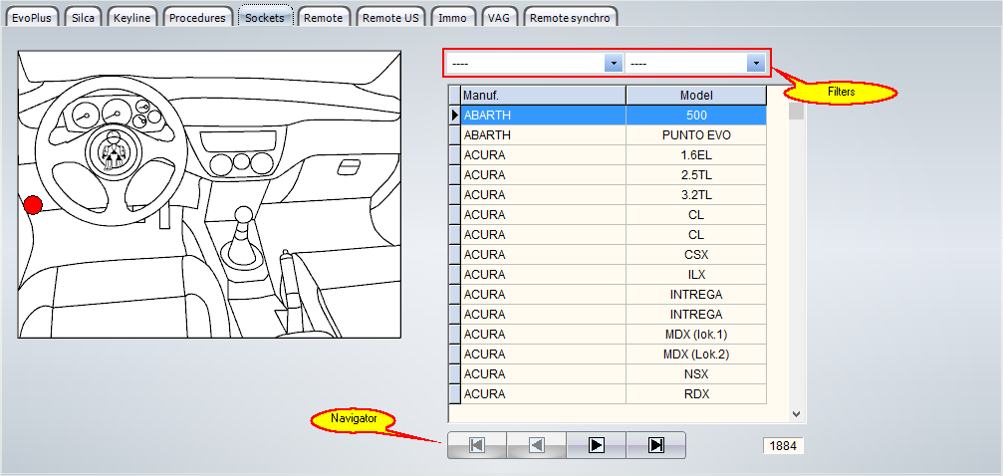
Task: Go to previous record navigator button
Action: [x=537, y=445]
